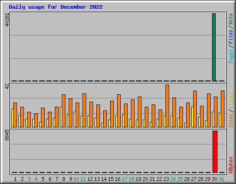Screen dimensions: 236x184
Task: Click day label 16 on the x-axis
Action: pyautogui.click(x=118, y=179)
